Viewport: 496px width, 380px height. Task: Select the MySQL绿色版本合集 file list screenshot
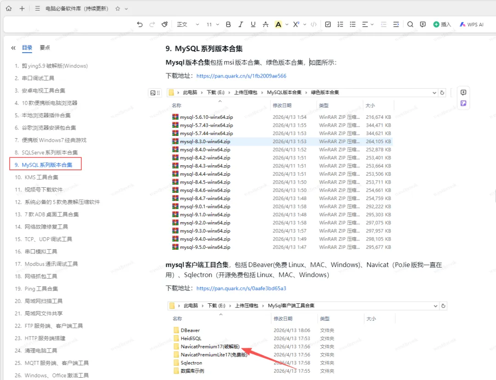307,169
